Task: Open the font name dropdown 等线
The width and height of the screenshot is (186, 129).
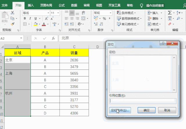Action: click(x=48, y=13)
